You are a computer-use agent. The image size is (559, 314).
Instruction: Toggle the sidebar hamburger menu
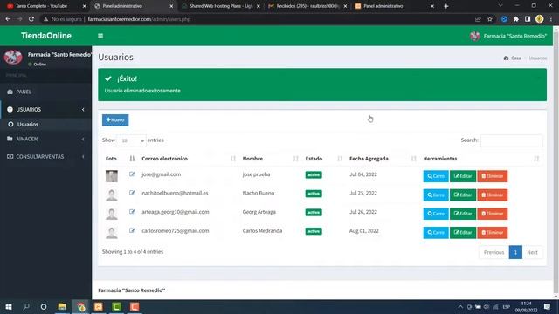pyautogui.click(x=100, y=36)
